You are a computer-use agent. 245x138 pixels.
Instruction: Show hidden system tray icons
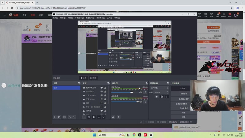click(x=211, y=135)
